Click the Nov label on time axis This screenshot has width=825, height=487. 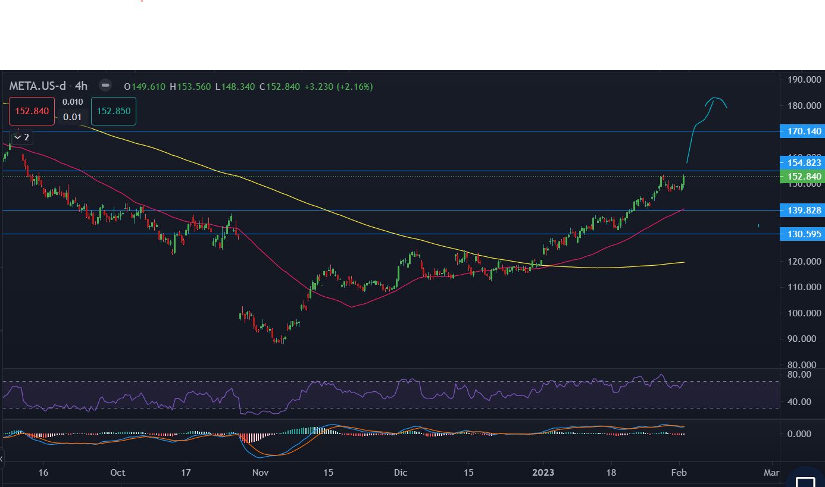tap(261, 473)
